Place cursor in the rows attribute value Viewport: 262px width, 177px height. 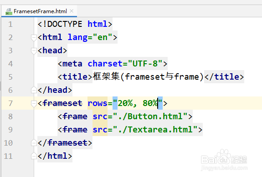(138, 103)
